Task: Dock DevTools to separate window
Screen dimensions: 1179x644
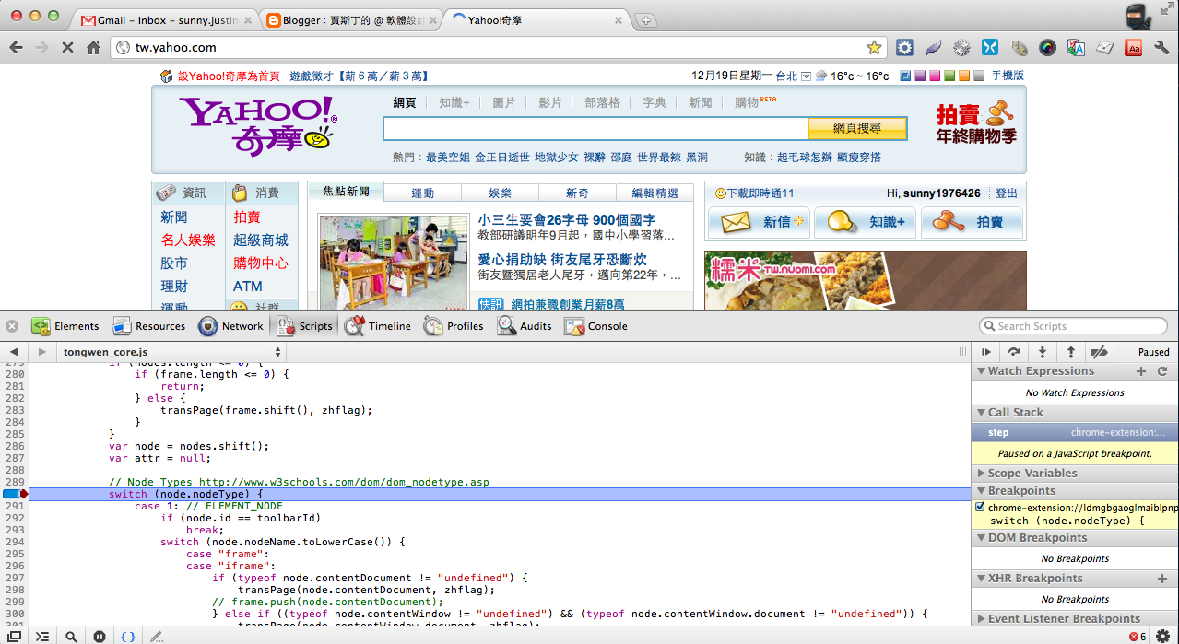Action: coord(15,636)
